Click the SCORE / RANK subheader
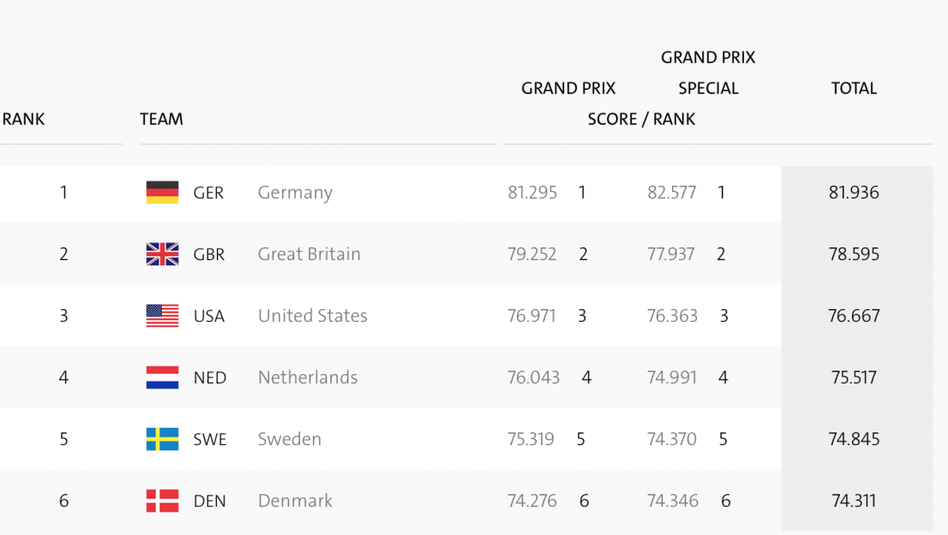 click(641, 119)
